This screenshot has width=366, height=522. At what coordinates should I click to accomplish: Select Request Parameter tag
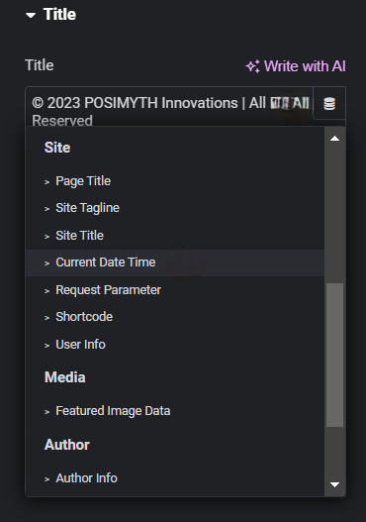(174, 290)
